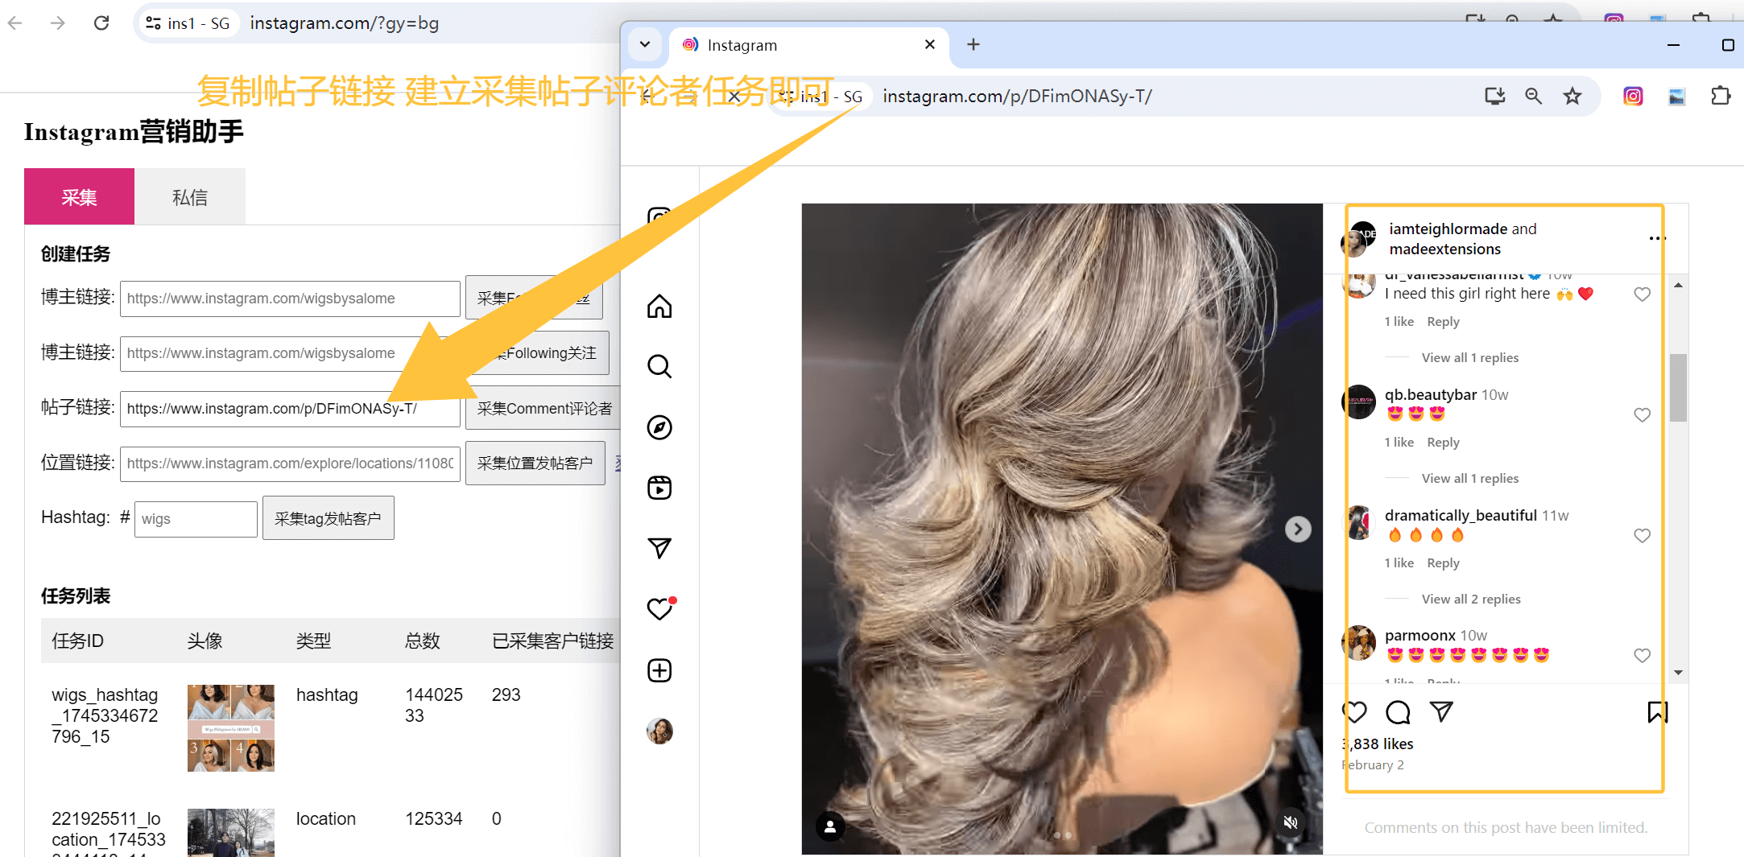Open Explore compass icon in sidebar

coord(659,427)
